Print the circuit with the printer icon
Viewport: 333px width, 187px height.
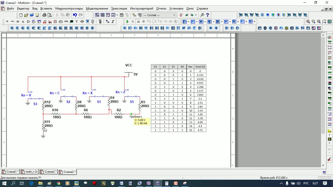[44, 15]
